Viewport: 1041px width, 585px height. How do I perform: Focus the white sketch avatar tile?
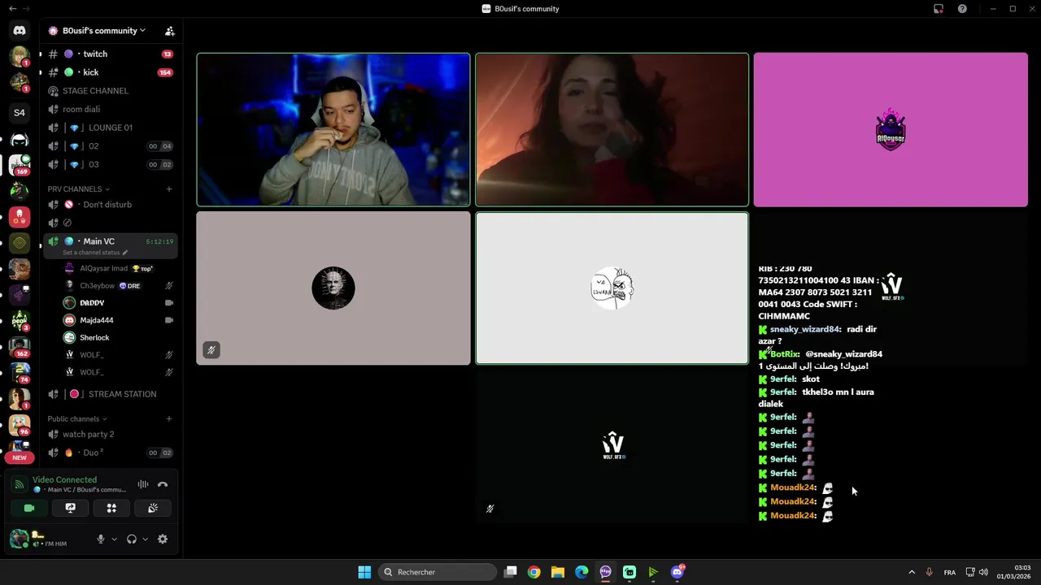point(612,288)
